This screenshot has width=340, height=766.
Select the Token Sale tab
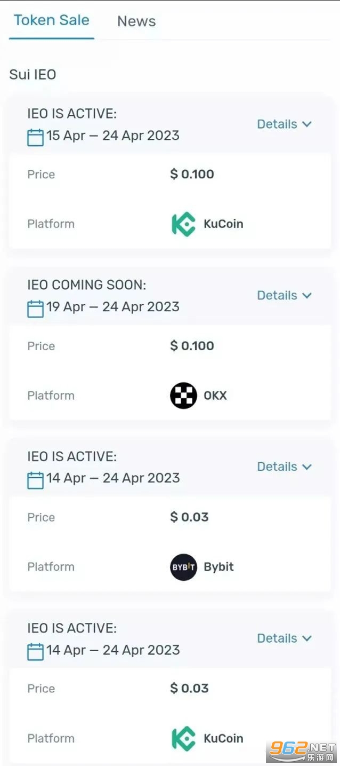pos(52,20)
